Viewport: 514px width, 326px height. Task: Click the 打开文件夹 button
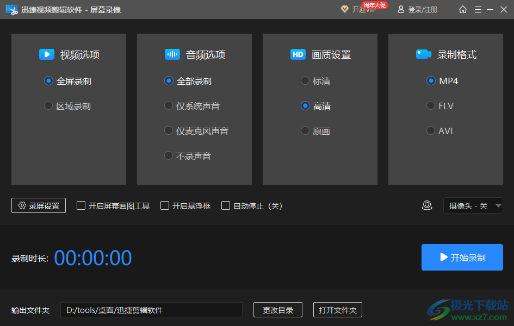(x=338, y=310)
